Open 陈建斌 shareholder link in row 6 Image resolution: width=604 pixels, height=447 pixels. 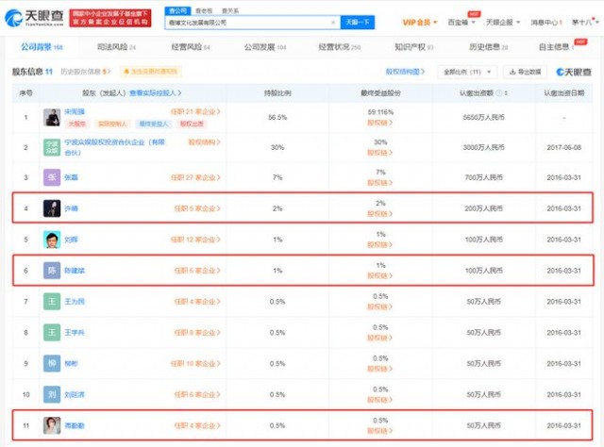pyautogui.click(x=75, y=271)
